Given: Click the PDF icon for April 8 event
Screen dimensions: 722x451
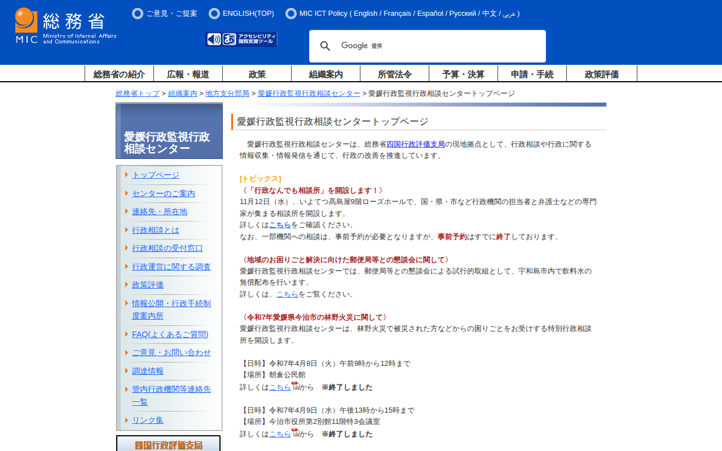Looking at the screenshot, I should [x=296, y=386].
